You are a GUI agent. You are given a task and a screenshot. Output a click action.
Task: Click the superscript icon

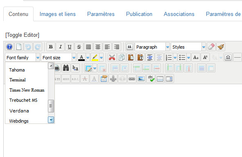coord(205,58)
